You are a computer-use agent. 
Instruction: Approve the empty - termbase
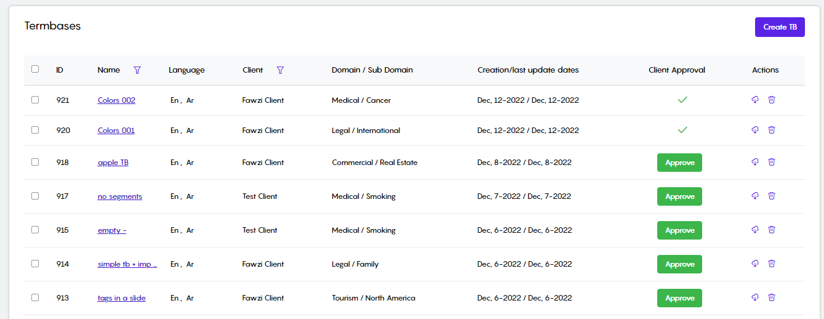pyautogui.click(x=679, y=230)
